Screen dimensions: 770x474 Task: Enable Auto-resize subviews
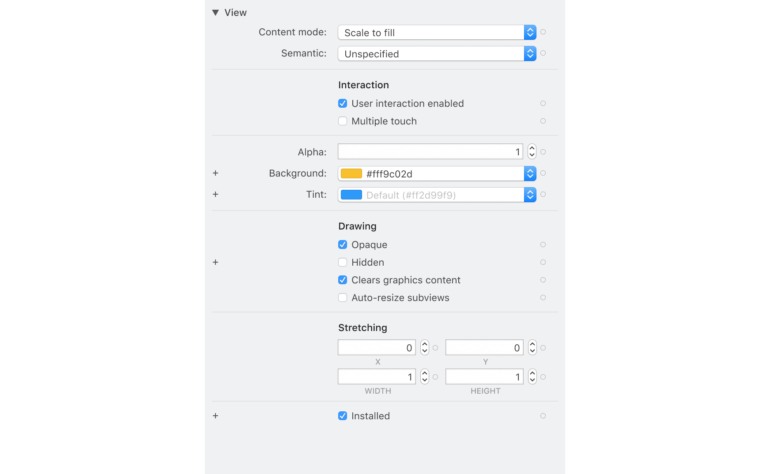point(343,297)
